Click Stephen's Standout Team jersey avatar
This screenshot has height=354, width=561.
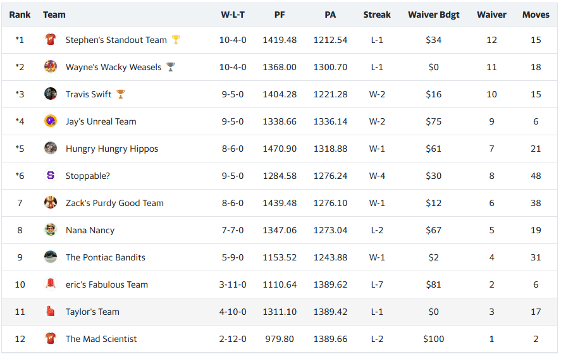[51, 40]
